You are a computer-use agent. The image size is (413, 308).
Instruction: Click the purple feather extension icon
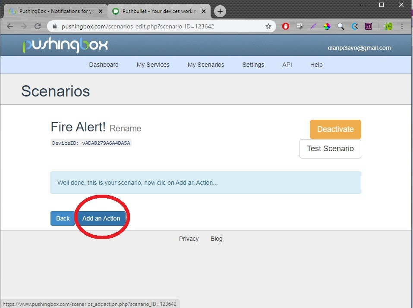(313, 26)
